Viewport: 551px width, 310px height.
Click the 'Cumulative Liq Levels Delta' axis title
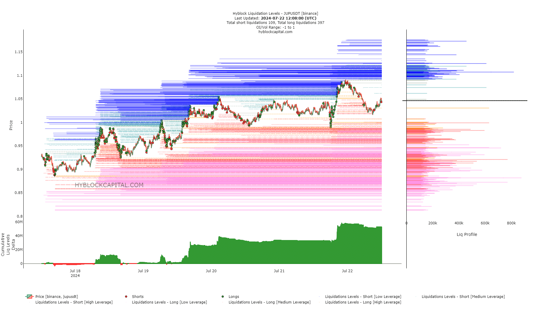(8, 244)
